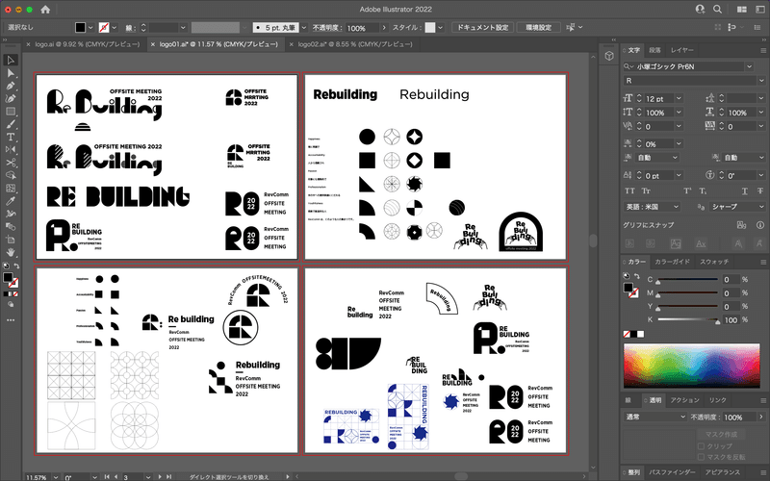This screenshot has height=481, width=770.
Task: Click the 環境設定 button
Action: coord(539,28)
